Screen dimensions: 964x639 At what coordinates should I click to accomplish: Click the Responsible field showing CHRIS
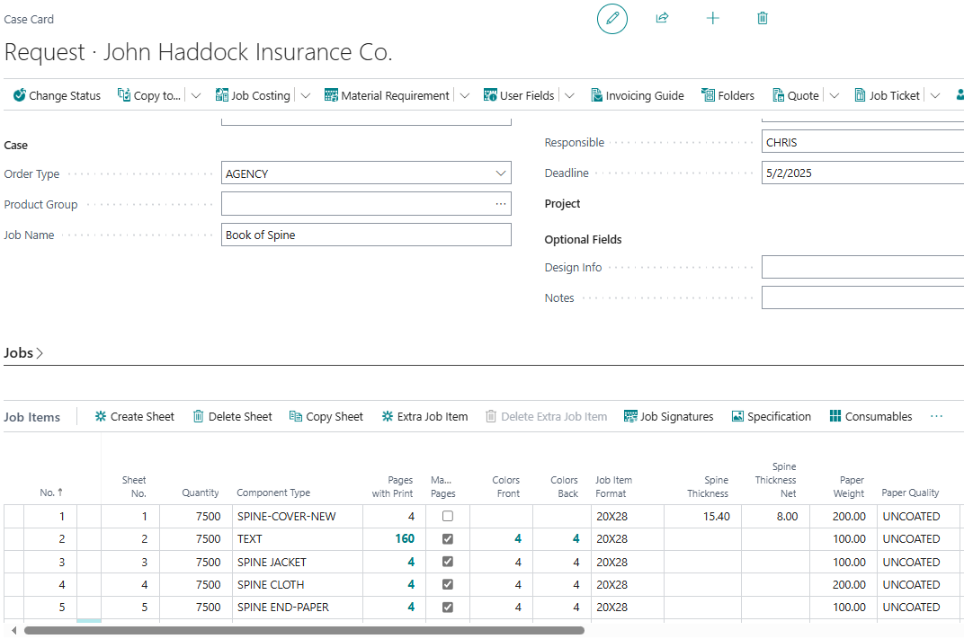click(862, 142)
